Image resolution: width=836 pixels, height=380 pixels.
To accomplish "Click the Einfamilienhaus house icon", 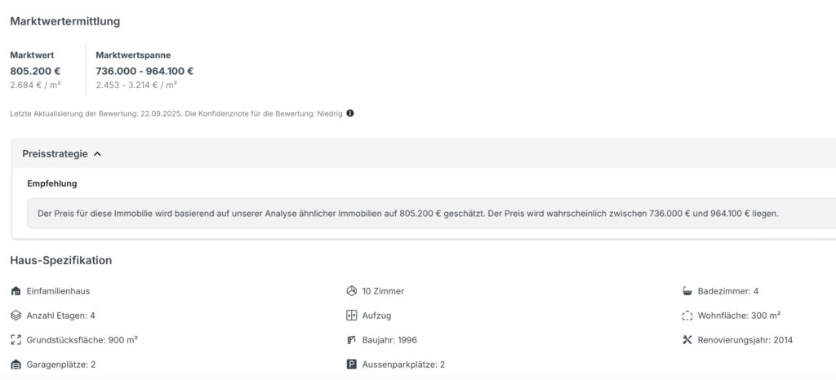I will coord(16,291).
